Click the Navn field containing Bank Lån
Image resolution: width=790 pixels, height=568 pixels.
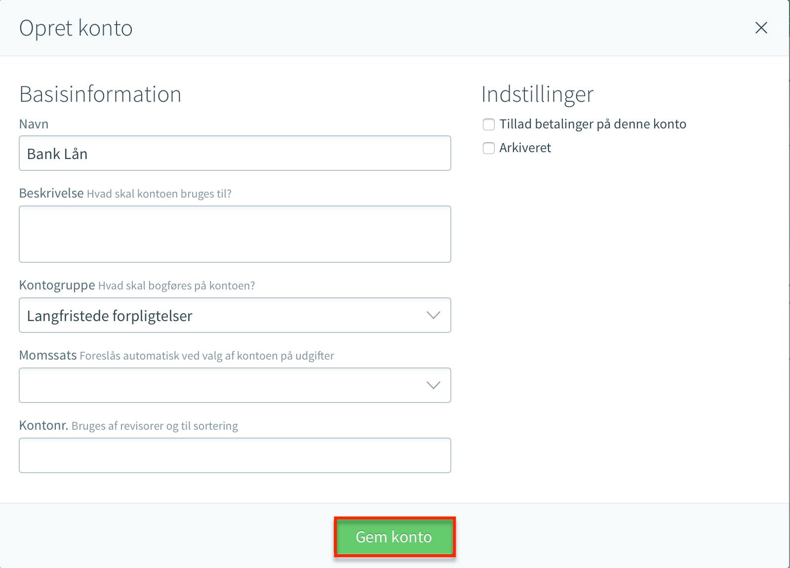pos(235,153)
